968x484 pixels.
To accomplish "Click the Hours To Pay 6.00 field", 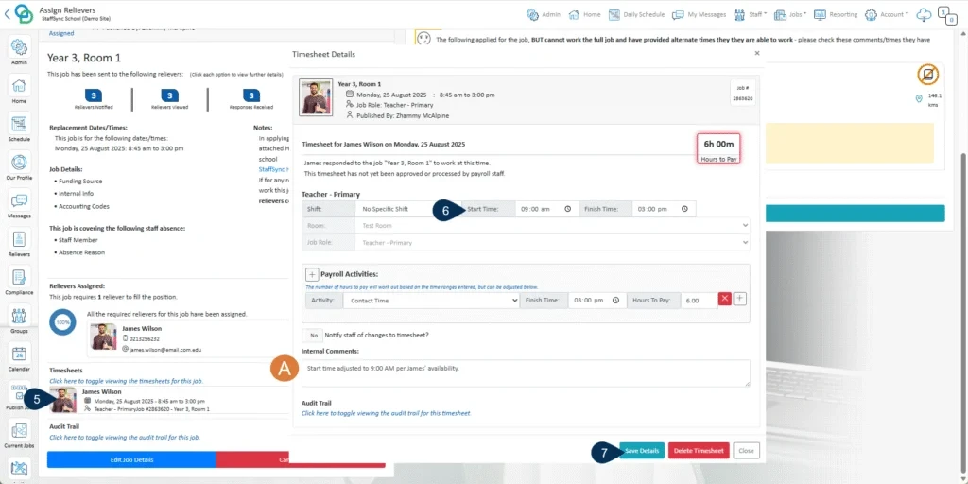I will click(699, 300).
